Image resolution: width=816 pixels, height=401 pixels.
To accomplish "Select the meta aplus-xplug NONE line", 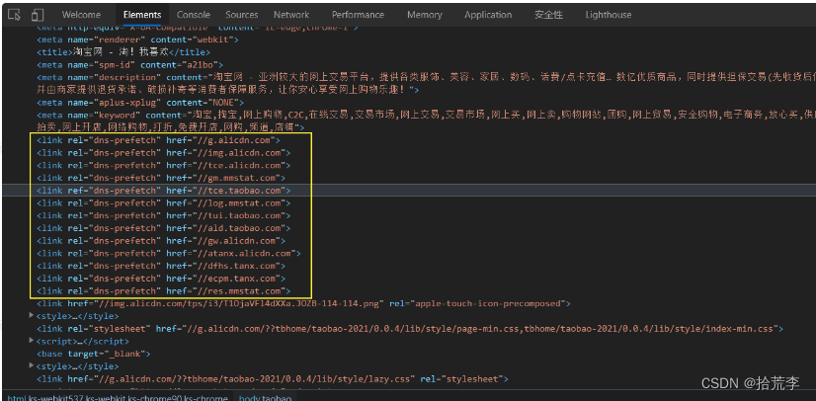I will 140,103.
